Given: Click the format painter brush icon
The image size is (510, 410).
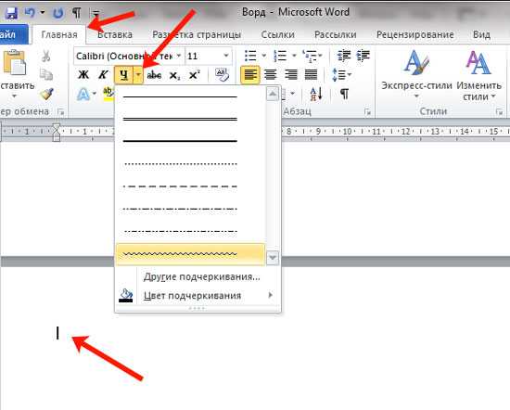Looking at the screenshot, I should (47, 95).
